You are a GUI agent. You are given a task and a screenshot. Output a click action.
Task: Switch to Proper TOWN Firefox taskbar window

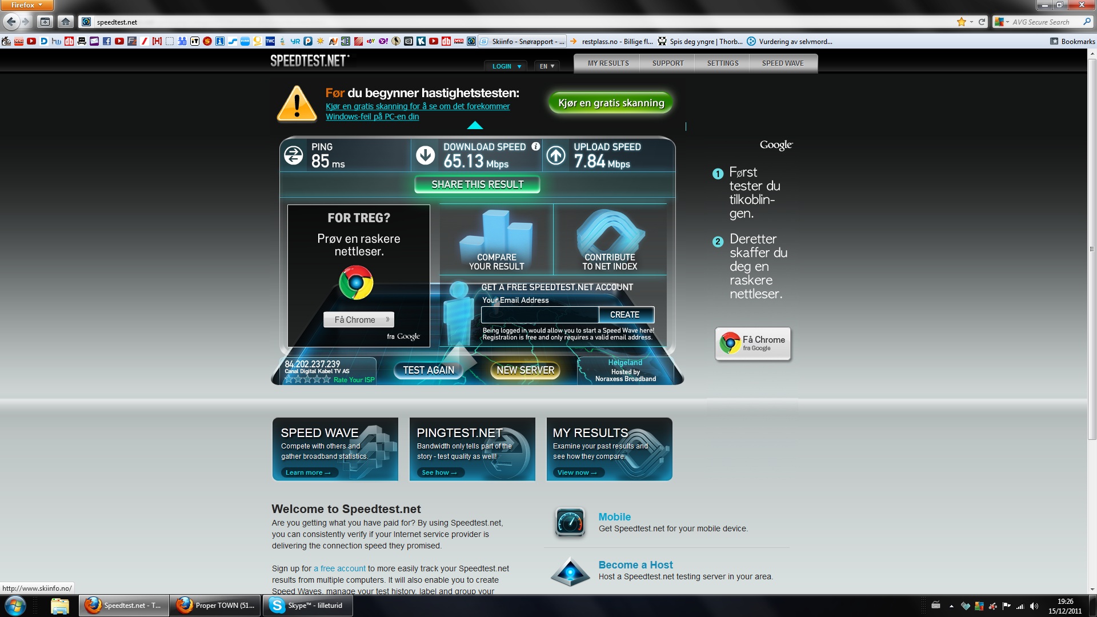pyautogui.click(x=216, y=606)
